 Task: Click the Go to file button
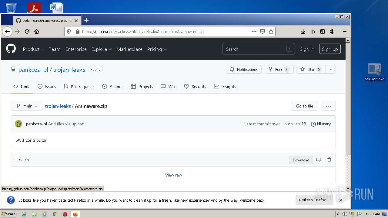click(304, 106)
